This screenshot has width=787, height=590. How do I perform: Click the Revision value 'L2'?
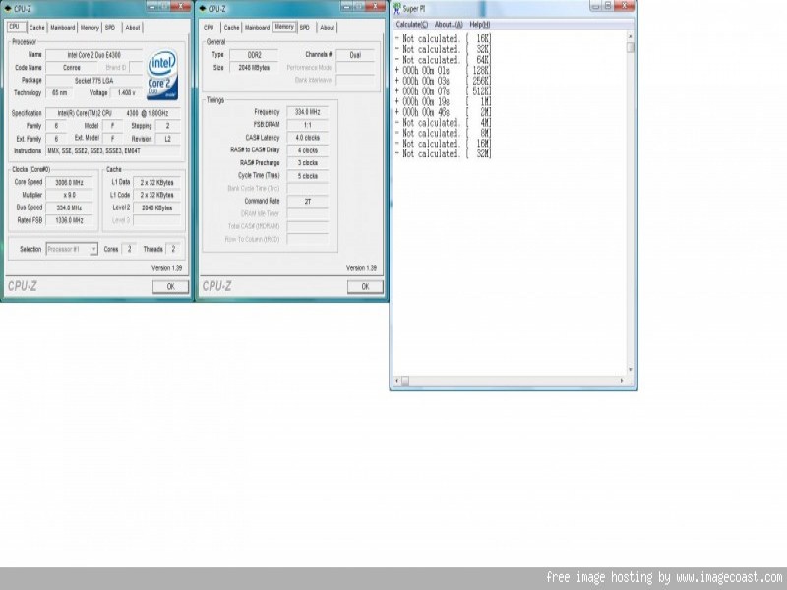167,139
